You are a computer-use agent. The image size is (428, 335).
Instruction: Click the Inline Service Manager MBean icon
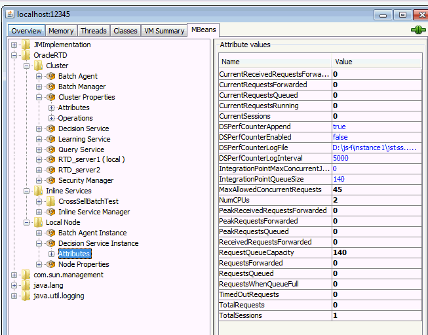pos(50,212)
